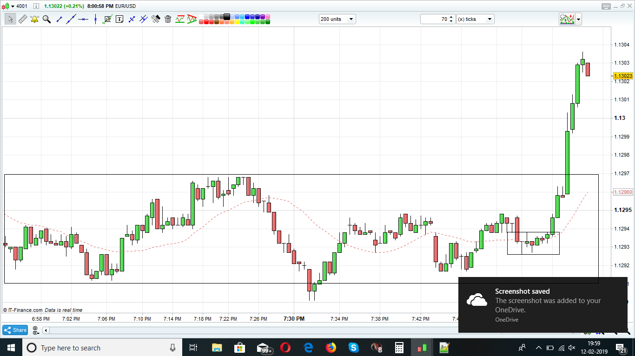Click the trash can delete objects icon
The height and width of the screenshot is (356, 635).
tap(168, 19)
